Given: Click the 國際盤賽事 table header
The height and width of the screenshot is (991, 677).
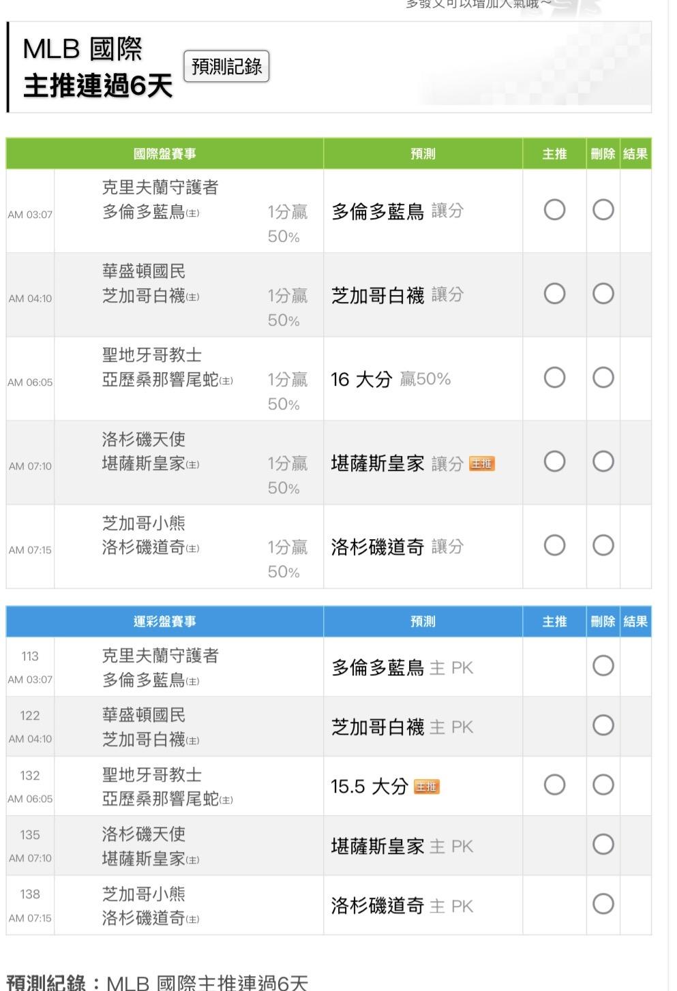Looking at the screenshot, I should (164, 154).
